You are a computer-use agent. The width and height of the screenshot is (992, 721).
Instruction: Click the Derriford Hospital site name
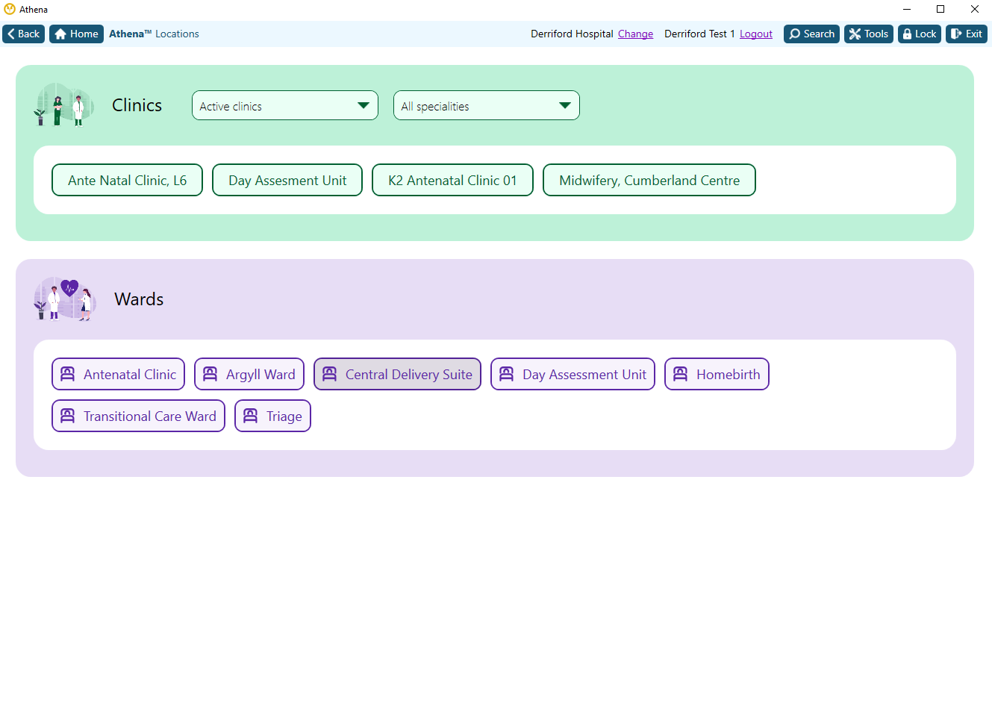tap(572, 34)
